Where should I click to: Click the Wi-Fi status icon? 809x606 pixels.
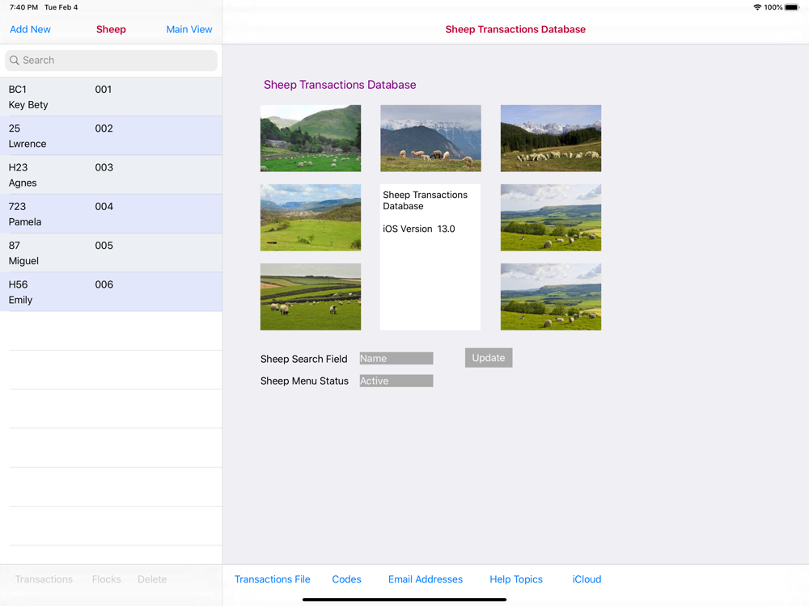pyautogui.click(x=757, y=7)
